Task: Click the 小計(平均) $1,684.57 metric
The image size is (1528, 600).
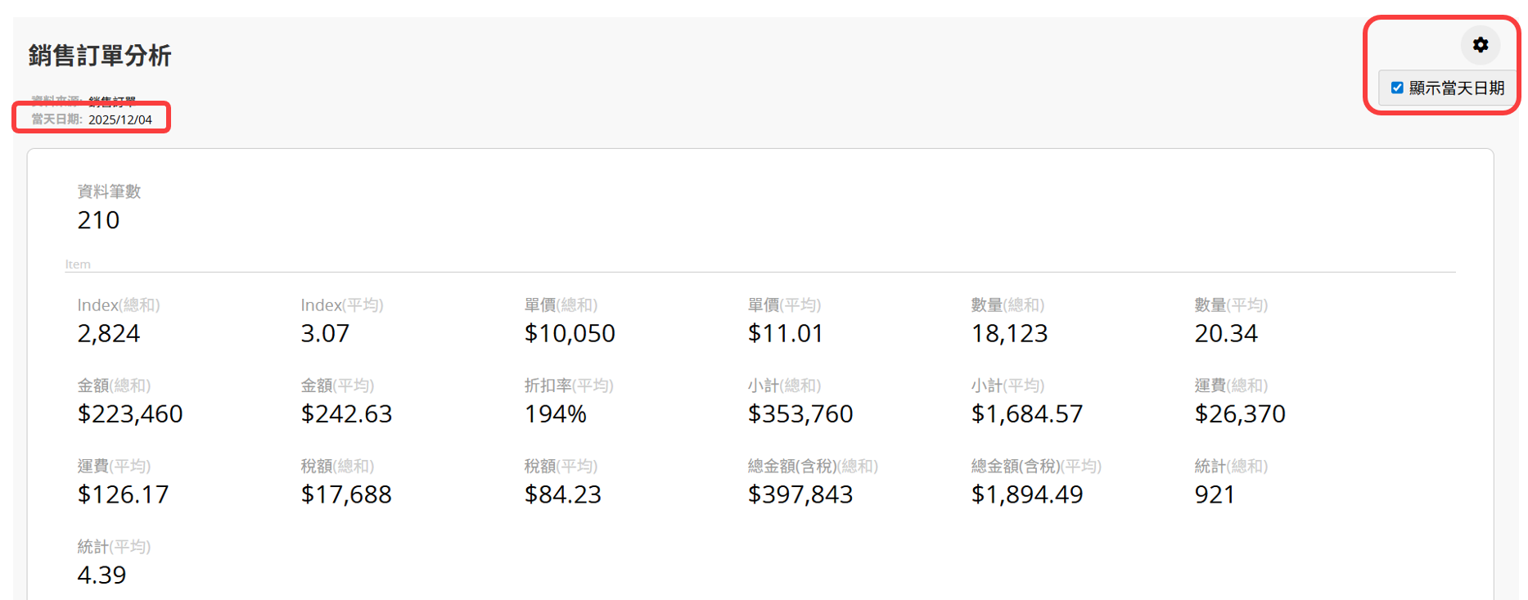Action: coord(1026,413)
